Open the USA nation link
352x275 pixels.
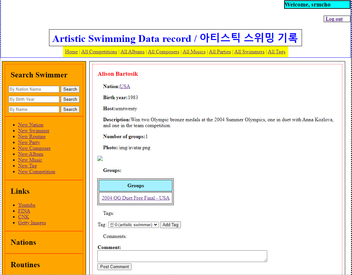(125, 86)
